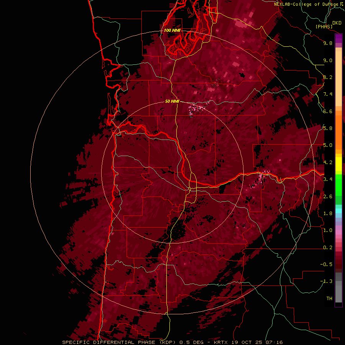Click the cyan segment of the color bar

(338, 211)
